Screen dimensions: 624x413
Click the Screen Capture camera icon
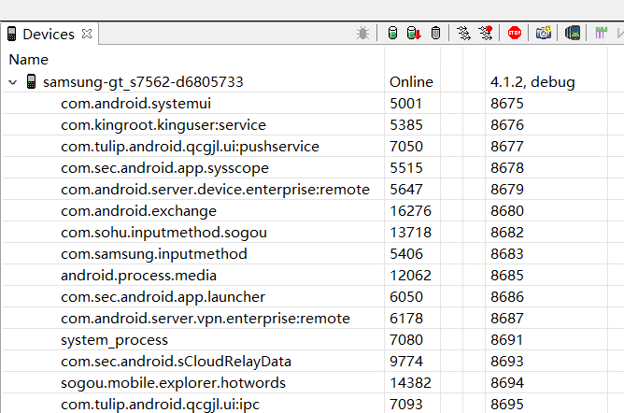point(544,33)
